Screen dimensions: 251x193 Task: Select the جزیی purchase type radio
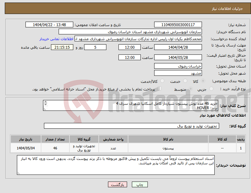211,89
